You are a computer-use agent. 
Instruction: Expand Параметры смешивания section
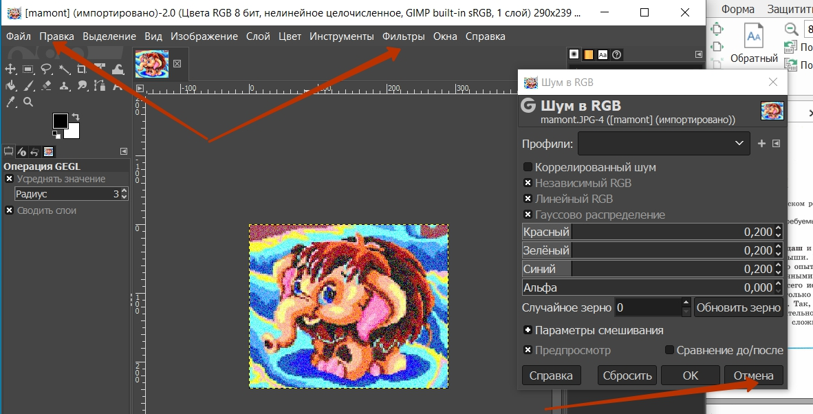coord(528,330)
